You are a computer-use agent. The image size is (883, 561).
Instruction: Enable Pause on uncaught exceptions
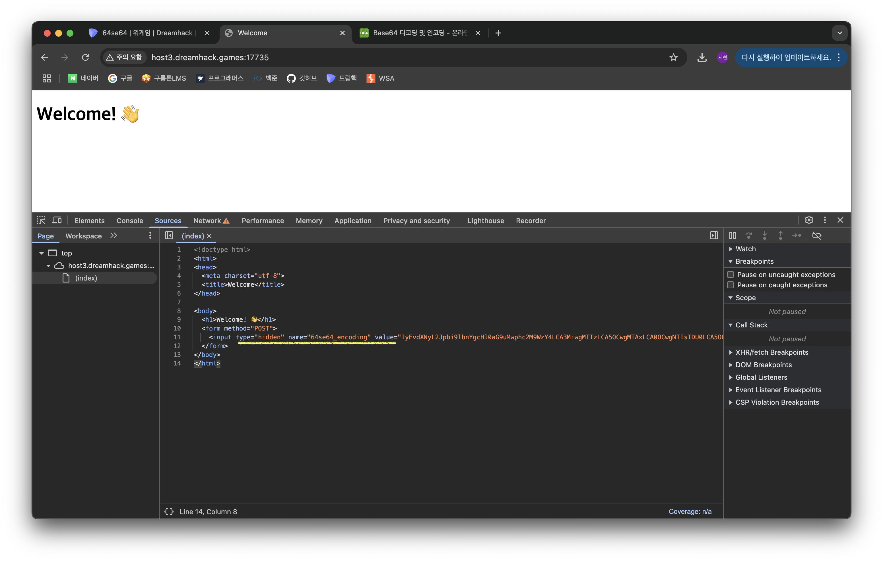(x=731, y=275)
